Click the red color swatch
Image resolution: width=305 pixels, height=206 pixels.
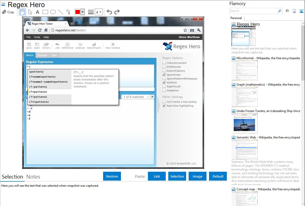click(78, 12)
